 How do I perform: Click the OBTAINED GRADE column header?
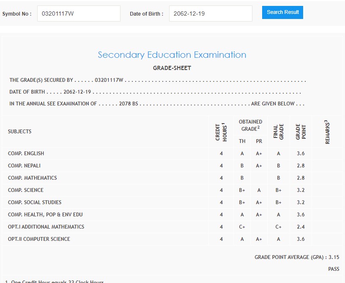point(250,125)
